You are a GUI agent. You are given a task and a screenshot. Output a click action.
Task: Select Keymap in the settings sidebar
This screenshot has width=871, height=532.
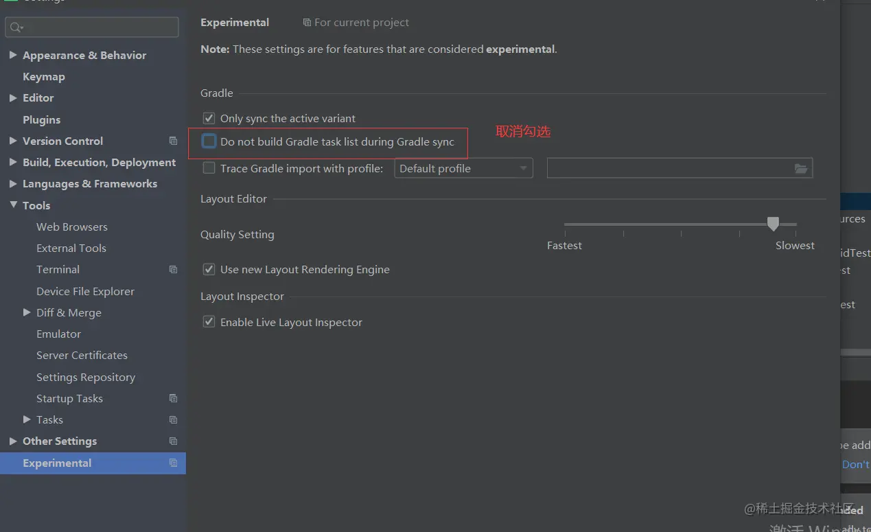pyautogui.click(x=43, y=76)
